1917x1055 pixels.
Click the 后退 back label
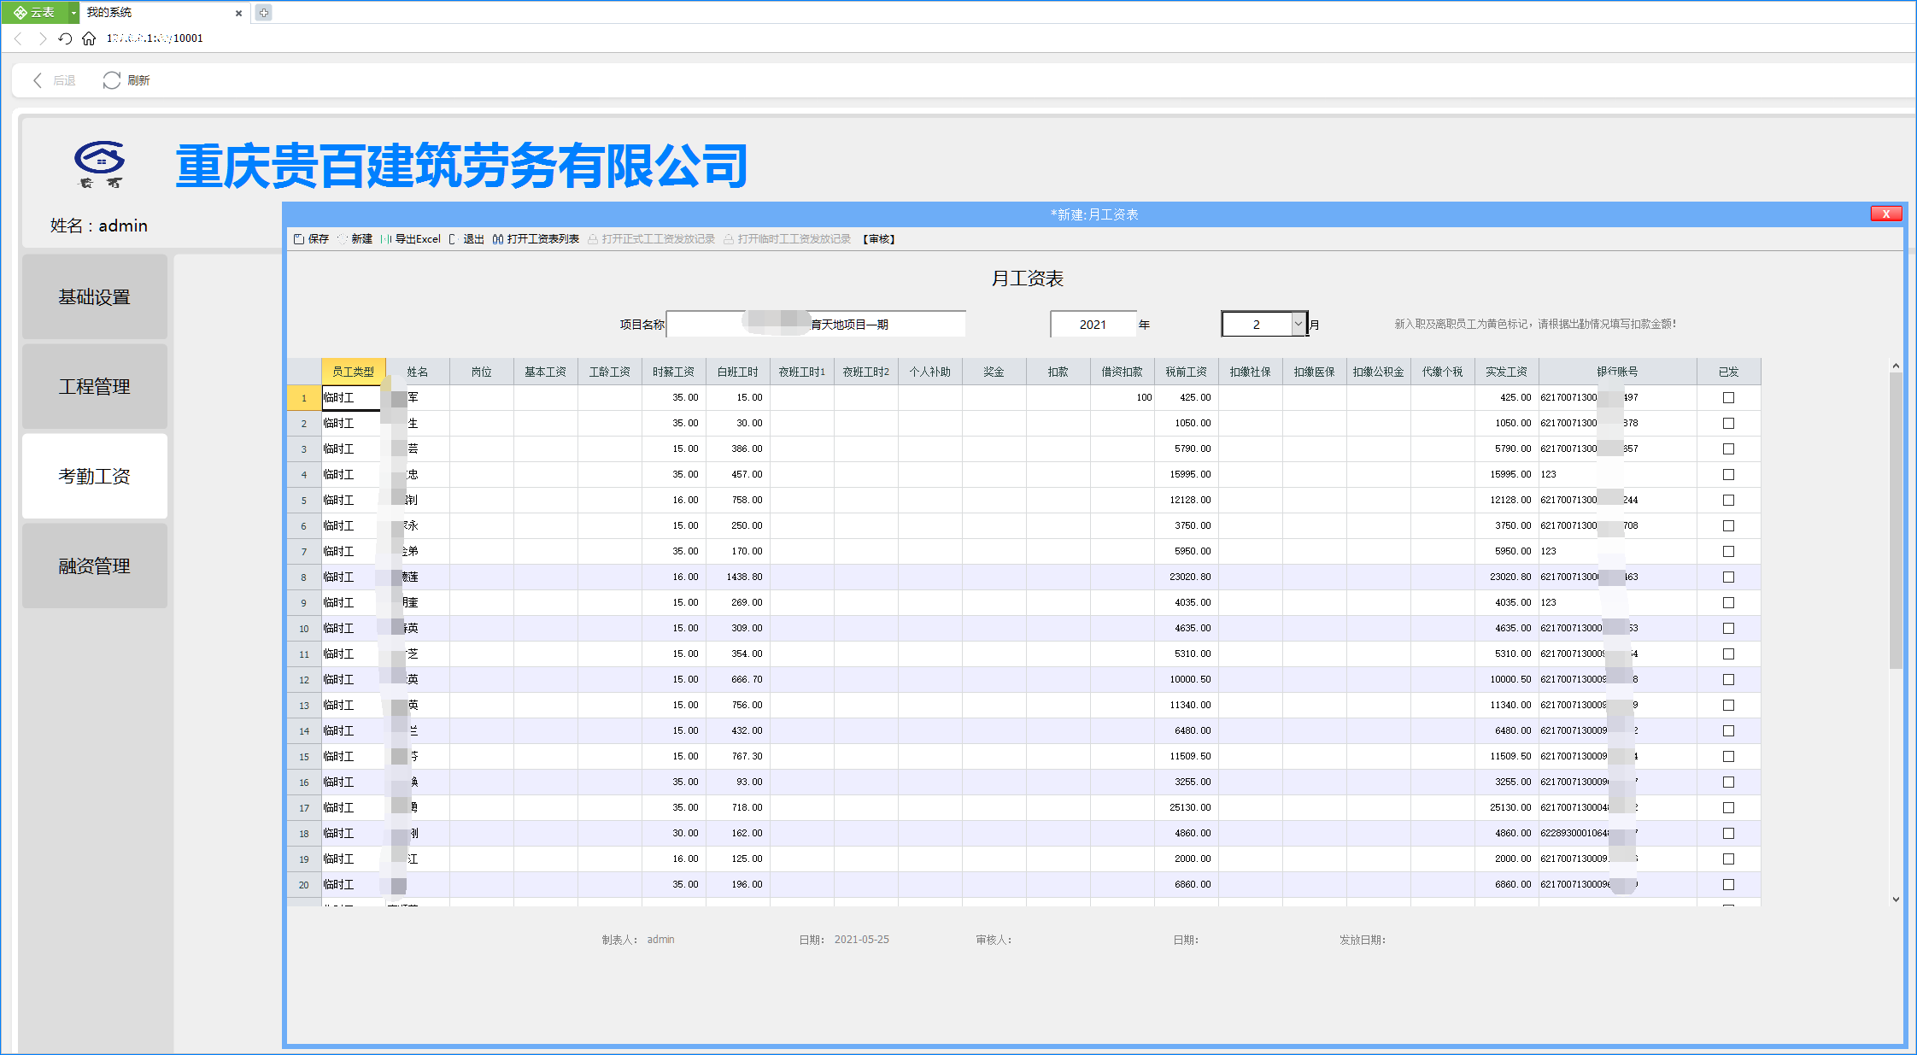tap(64, 80)
